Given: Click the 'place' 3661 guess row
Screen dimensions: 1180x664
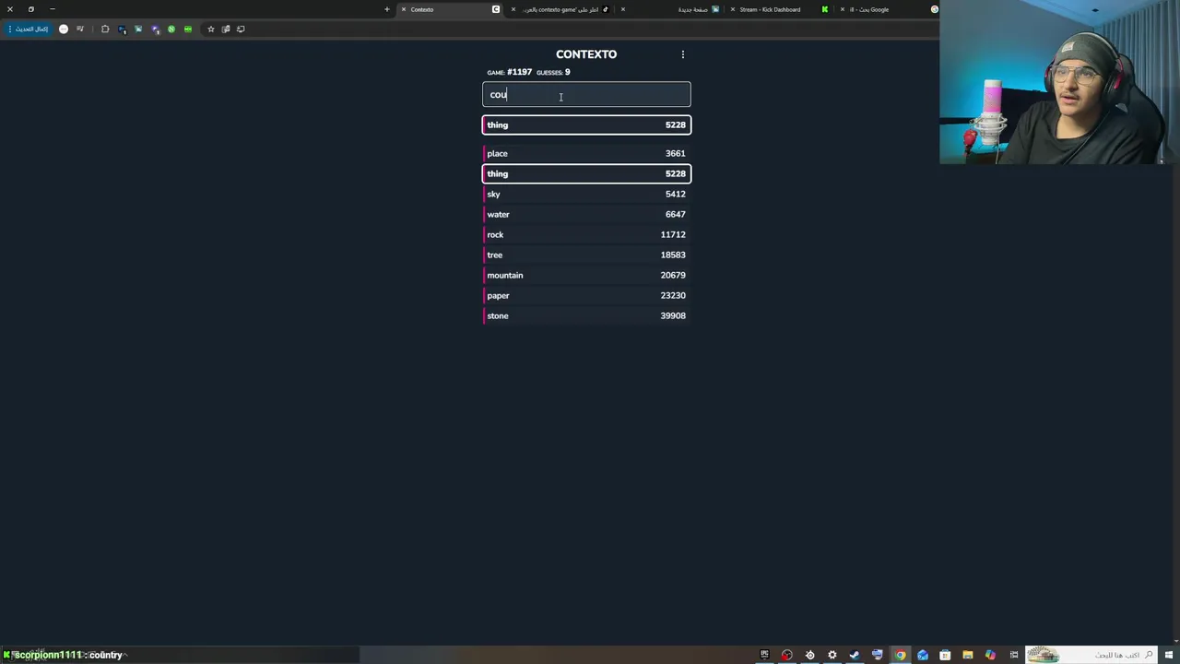Looking at the screenshot, I should coord(586,153).
